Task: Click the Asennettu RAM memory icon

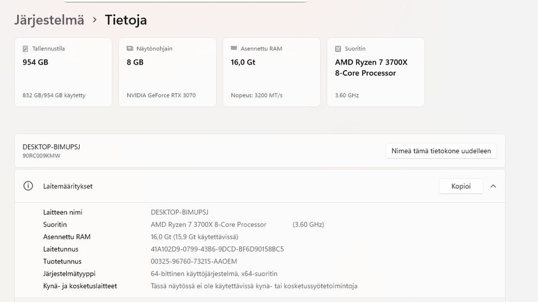Action: [x=234, y=49]
